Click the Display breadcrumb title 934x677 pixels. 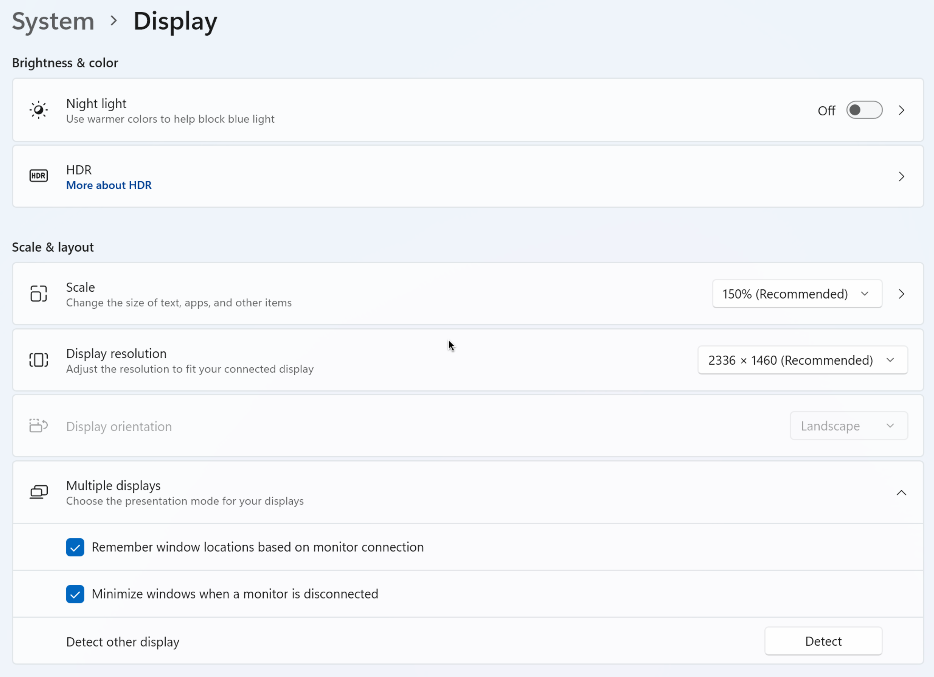tap(175, 21)
